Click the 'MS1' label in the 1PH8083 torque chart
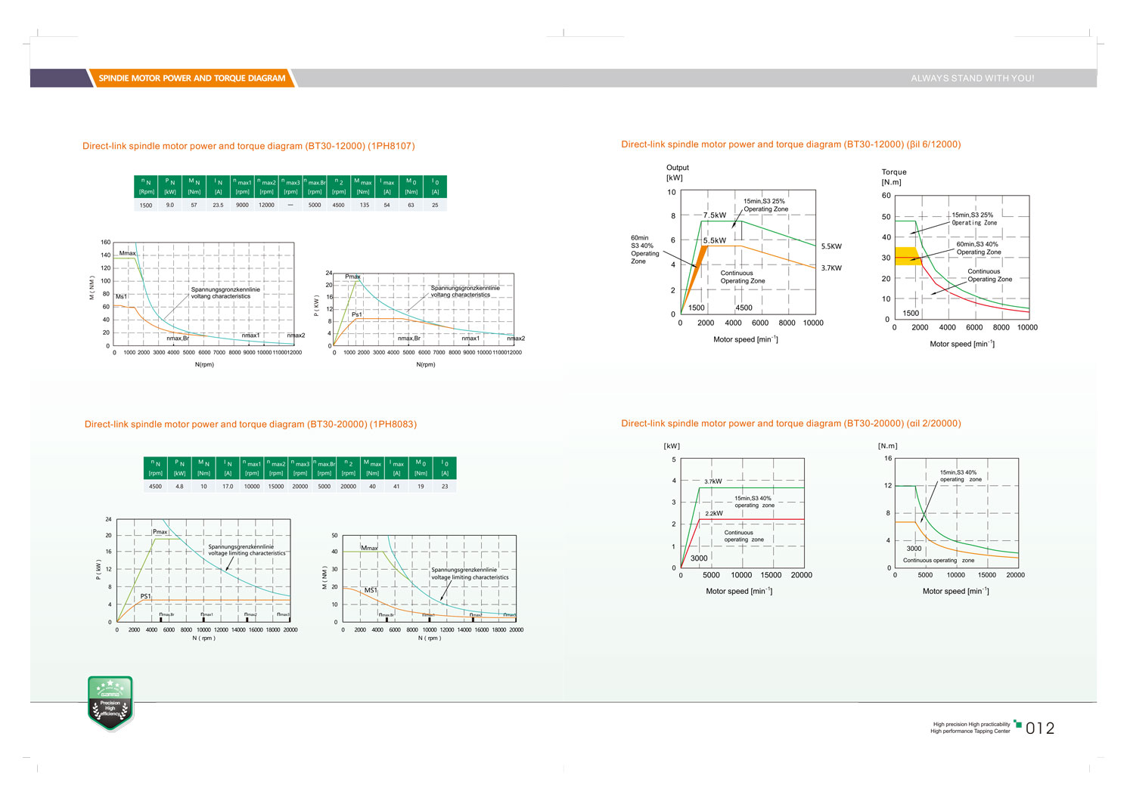The width and height of the screenshot is (1127, 801). click(371, 590)
